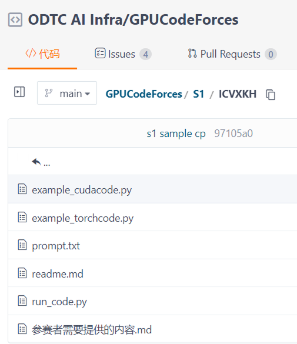Open the Issues tab

point(115,54)
